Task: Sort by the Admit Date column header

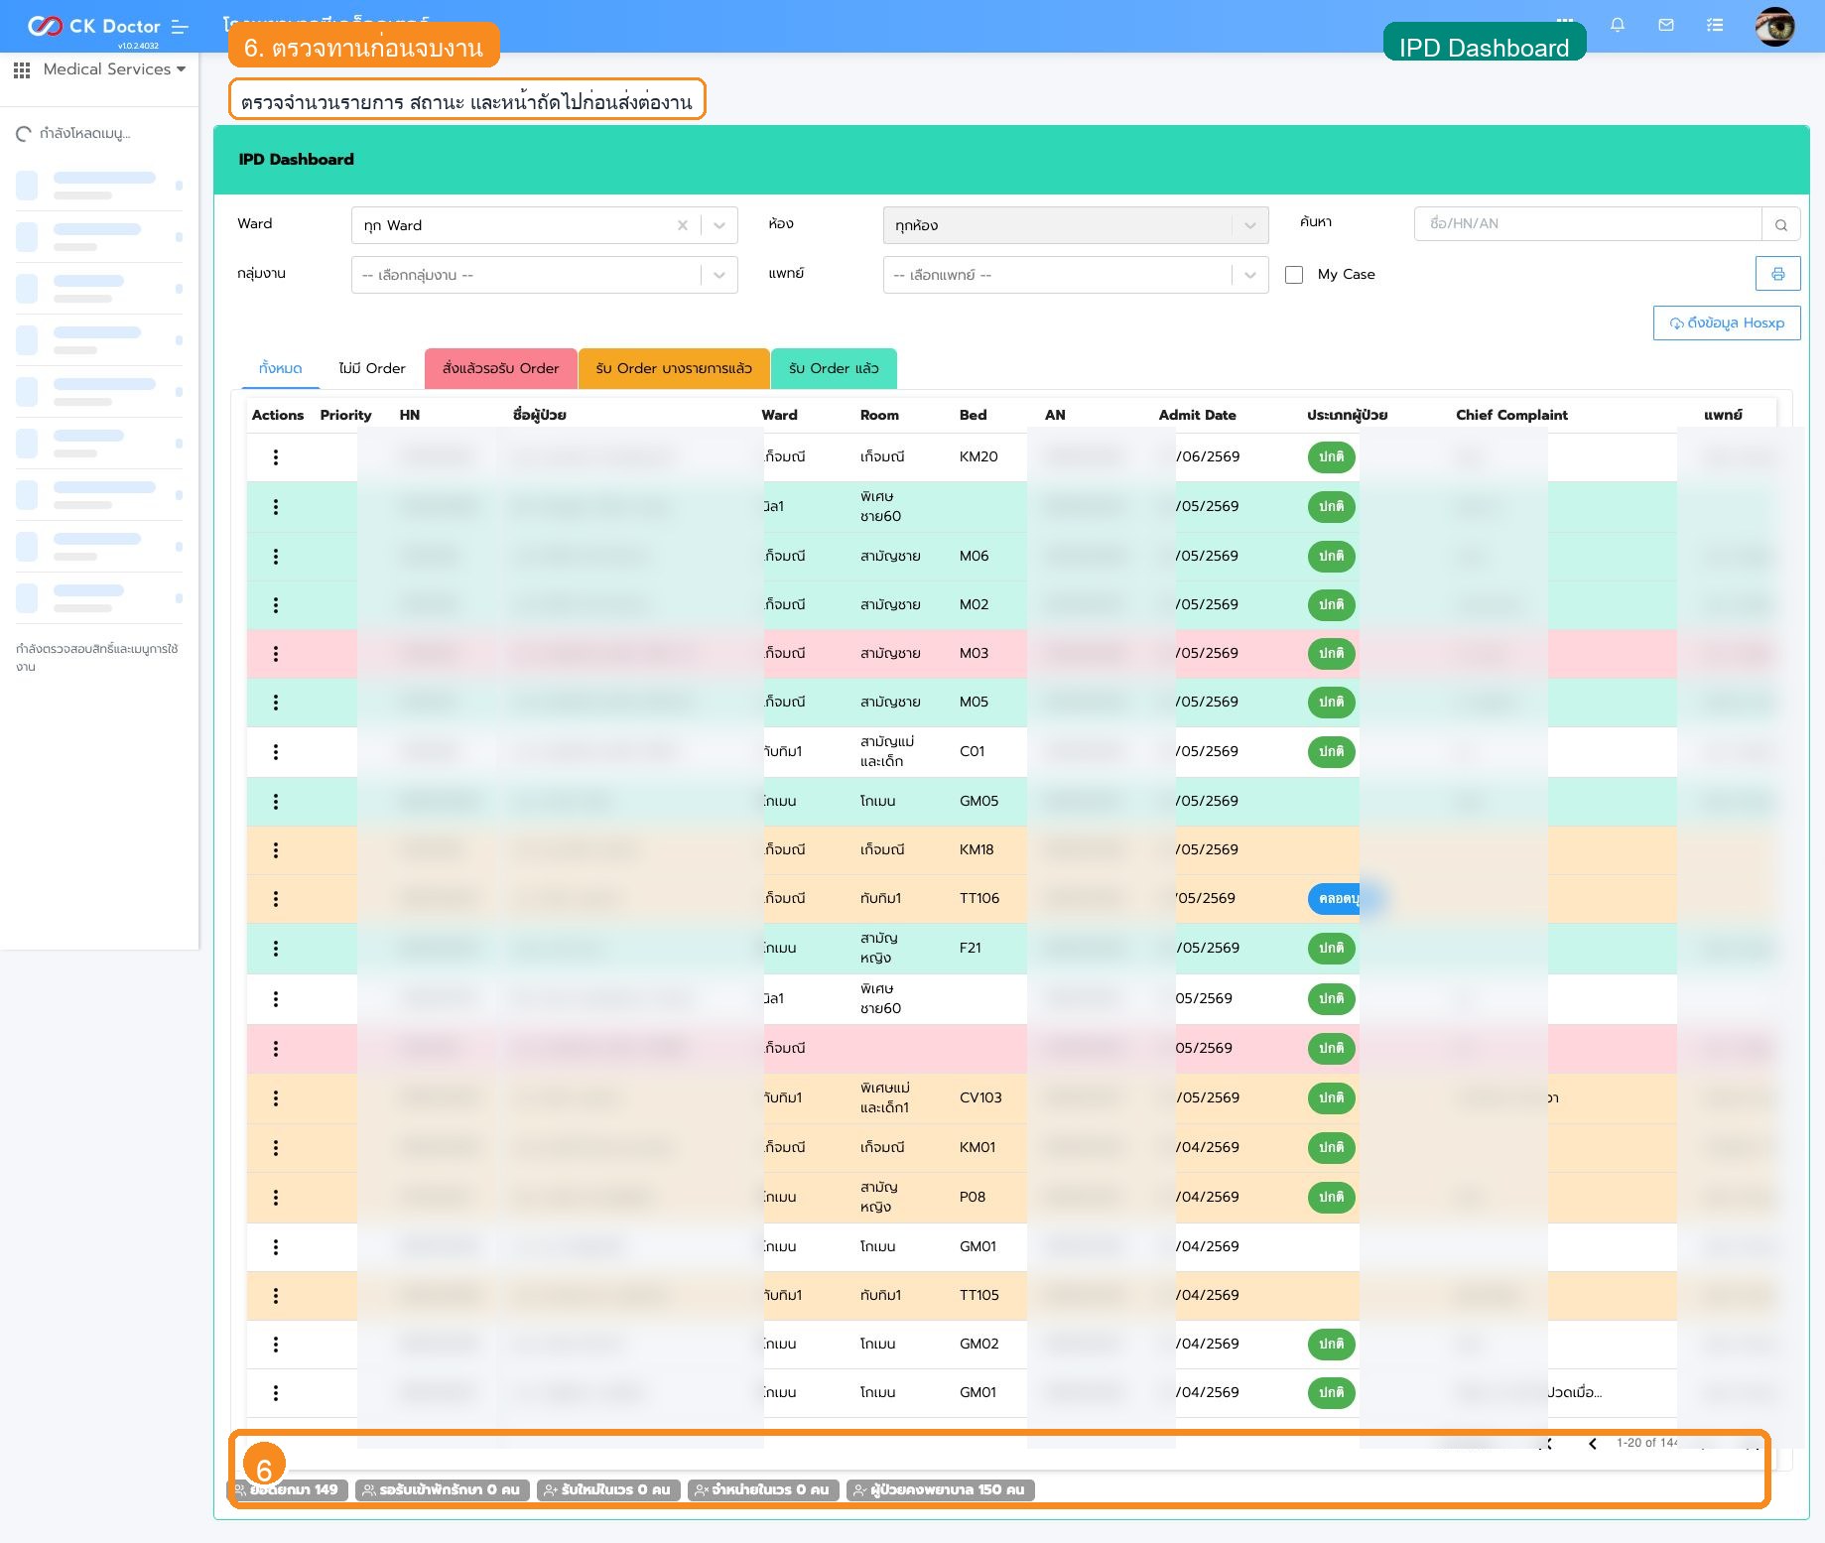Action: tap(1197, 415)
